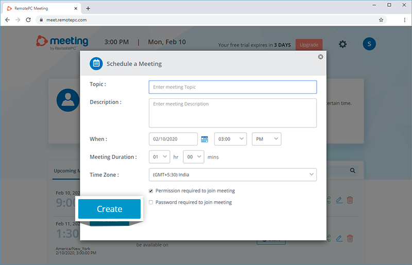The height and width of the screenshot is (265, 412).
Task: Click the meeting by RemotePC logo
Action: click(x=62, y=43)
